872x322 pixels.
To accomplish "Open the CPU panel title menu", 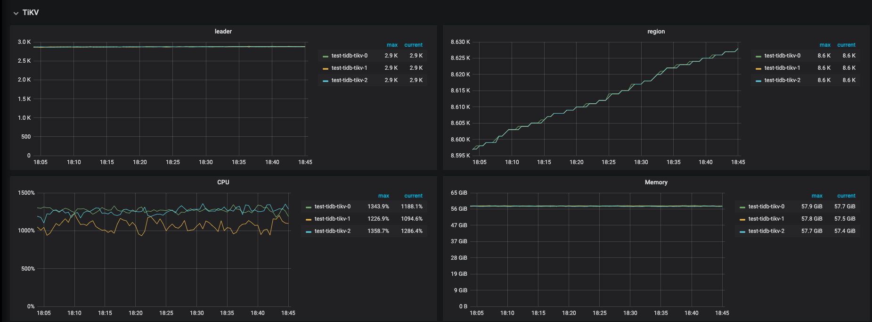I will pyautogui.click(x=223, y=182).
